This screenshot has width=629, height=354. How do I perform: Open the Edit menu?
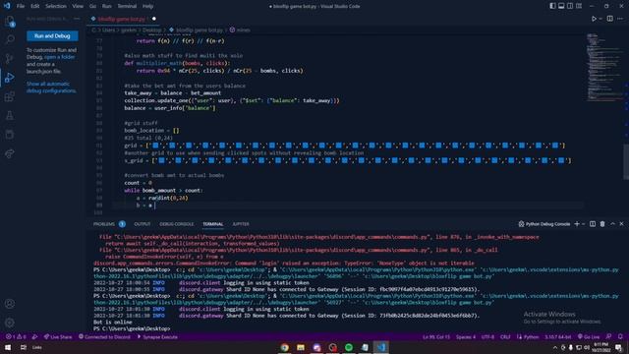click(35, 6)
